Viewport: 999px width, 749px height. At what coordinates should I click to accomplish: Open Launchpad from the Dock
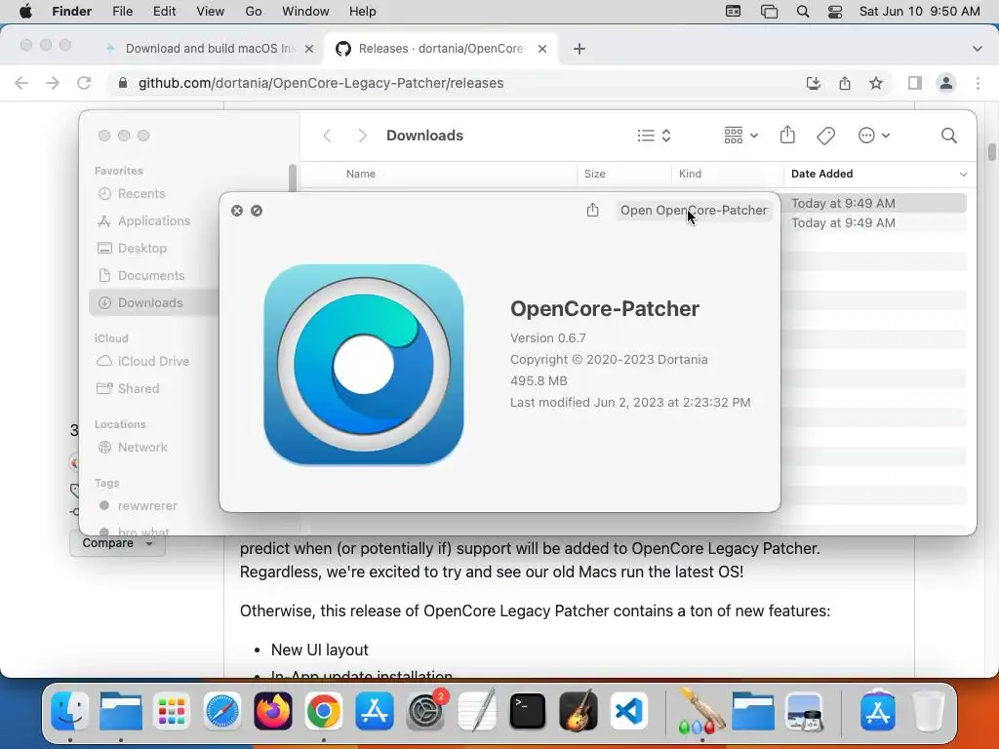pos(172,711)
